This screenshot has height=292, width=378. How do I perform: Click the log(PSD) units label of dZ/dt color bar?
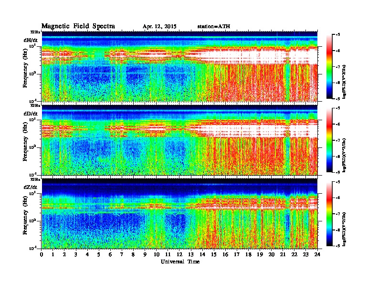click(x=345, y=229)
